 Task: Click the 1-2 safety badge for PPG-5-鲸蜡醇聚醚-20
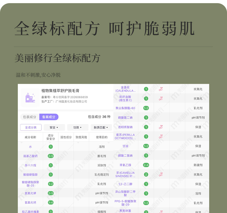coord(146,203)
